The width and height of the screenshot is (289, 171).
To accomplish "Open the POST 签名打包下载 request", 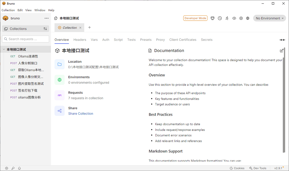I will point(26,90).
